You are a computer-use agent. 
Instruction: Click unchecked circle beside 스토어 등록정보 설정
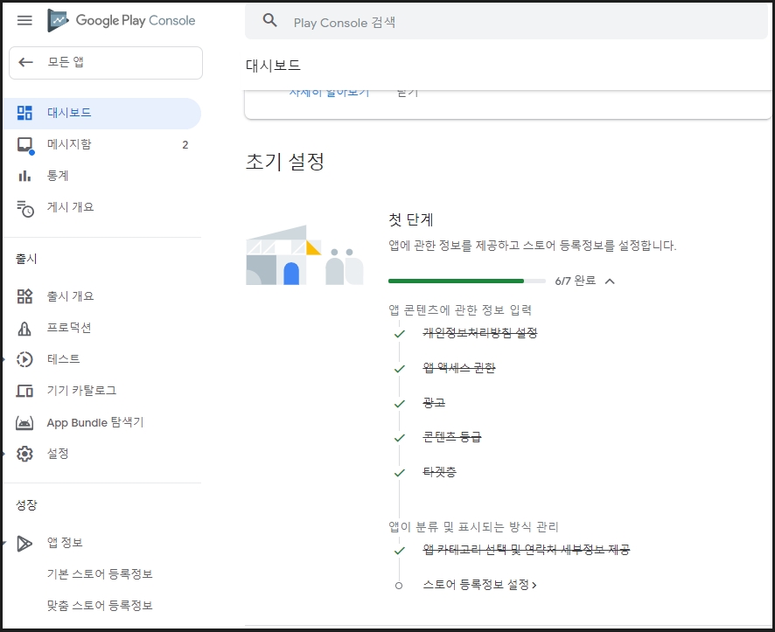click(399, 586)
